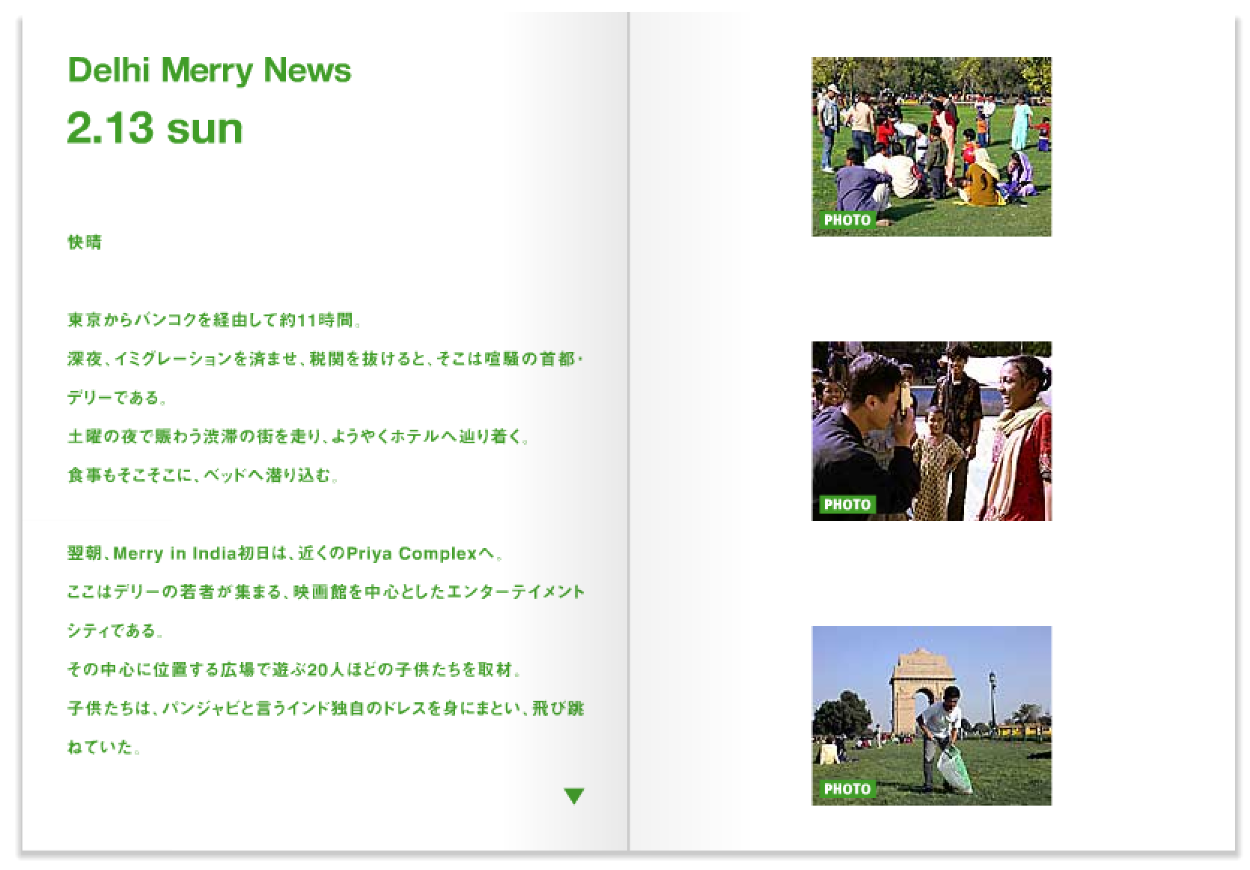Viewport: 1250px width, 870px height.
Task: Click the line beginning 深夜、イミグレーション
Action: pos(326,359)
